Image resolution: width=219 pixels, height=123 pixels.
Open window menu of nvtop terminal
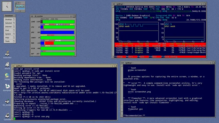pos(114,4)
